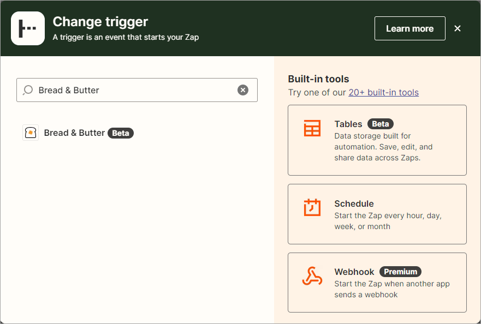Click the Schedule calendar icon
Viewport: 481px width, 324px height.
point(312,207)
